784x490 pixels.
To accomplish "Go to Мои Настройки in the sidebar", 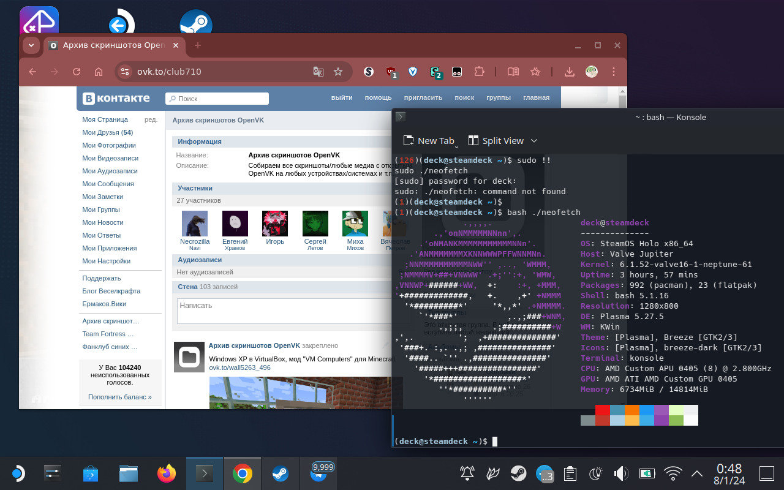I will (x=107, y=261).
